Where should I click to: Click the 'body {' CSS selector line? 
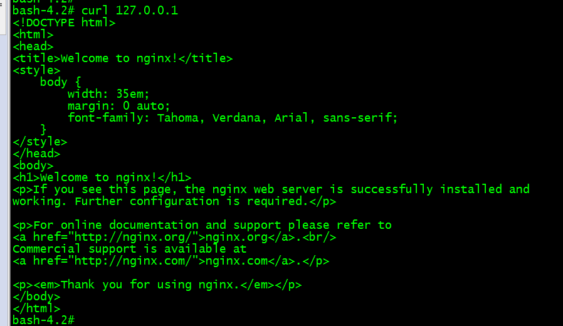(x=61, y=82)
